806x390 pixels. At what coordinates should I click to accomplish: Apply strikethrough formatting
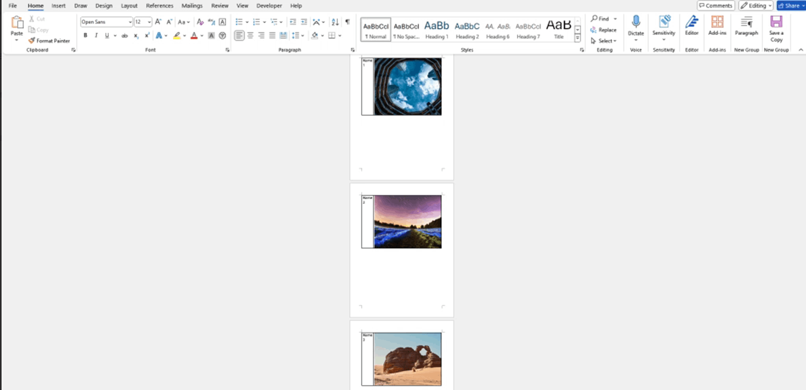124,36
